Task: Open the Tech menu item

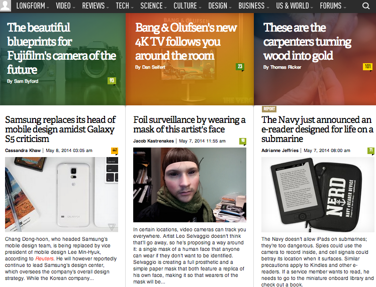Action: [125, 6]
